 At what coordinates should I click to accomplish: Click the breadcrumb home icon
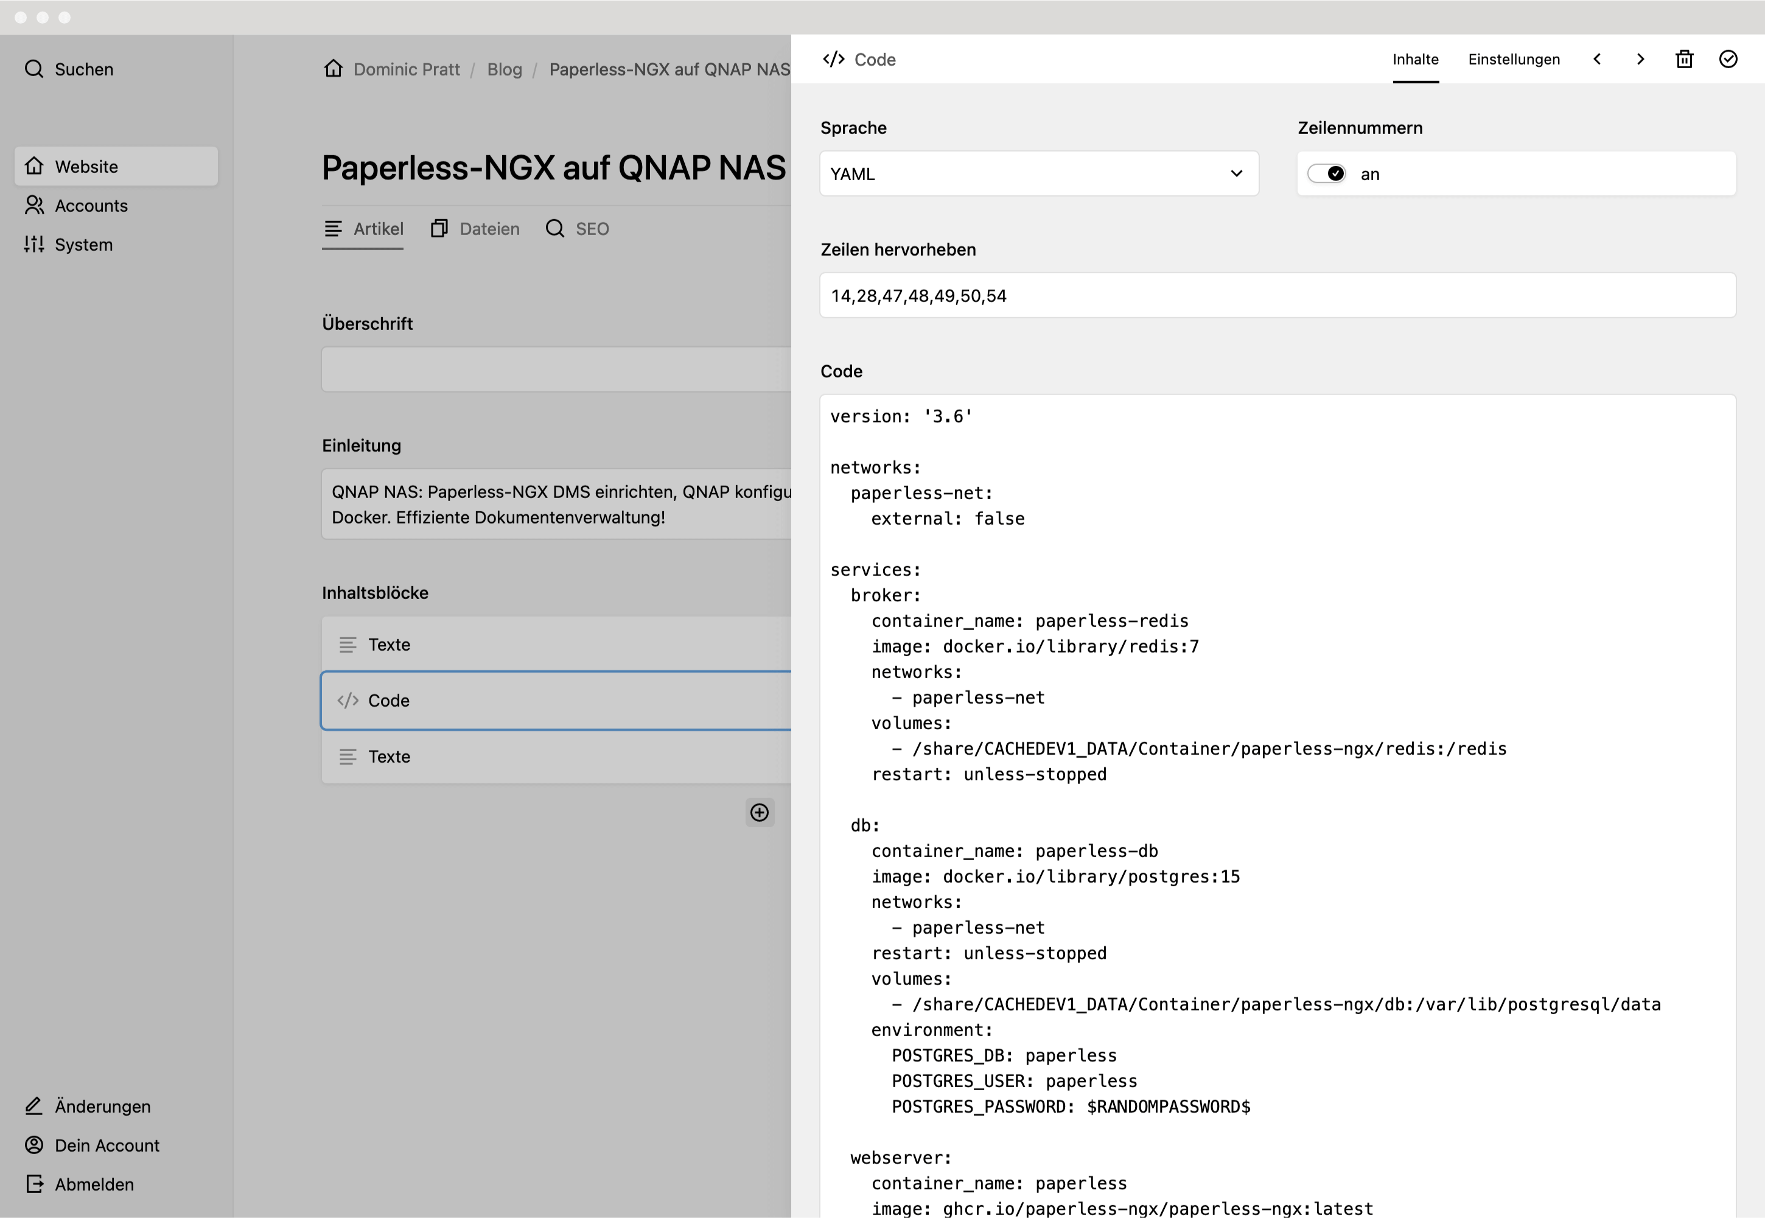[333, 68]
